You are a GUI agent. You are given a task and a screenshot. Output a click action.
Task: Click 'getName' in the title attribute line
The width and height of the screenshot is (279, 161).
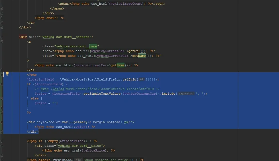click(139, 56)
